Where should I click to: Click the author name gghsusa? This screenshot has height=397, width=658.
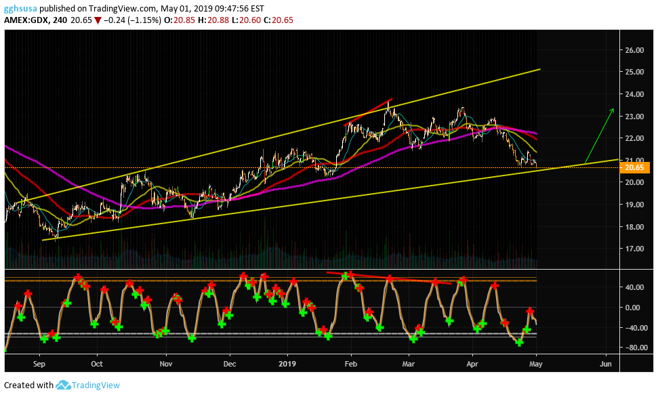20,8
